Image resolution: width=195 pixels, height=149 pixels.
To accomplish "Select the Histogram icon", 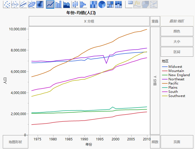I will coord(83,4).
